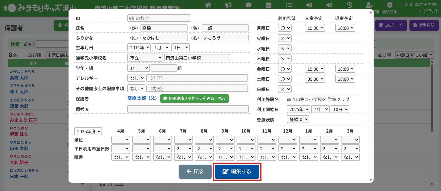Screen dimensions: 441x191
Task: Open the calendar icon in the header
Action: [x=269, y=5]
